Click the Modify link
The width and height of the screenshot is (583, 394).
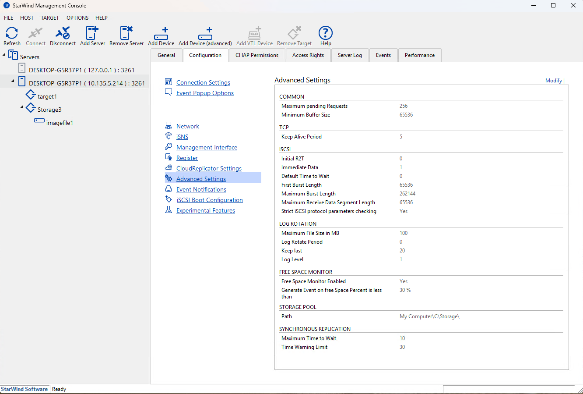tap(554, 81)
